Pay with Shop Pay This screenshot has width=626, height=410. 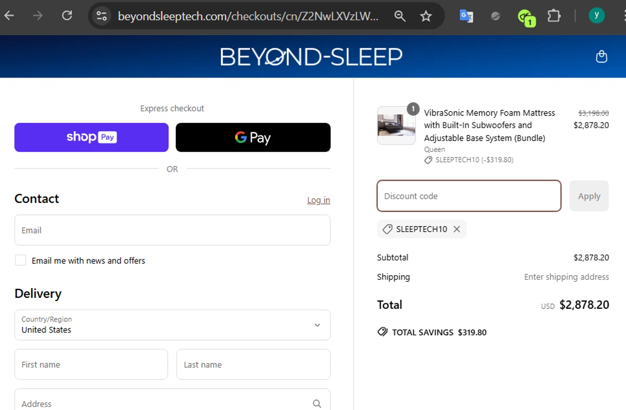91,137
